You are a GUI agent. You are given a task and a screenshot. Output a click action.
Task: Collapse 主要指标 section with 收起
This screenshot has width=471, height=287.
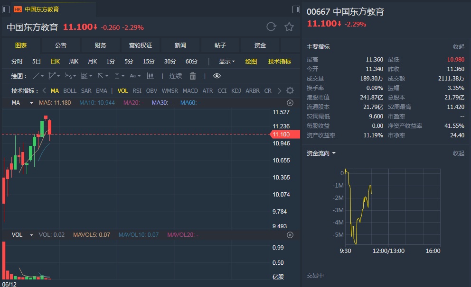coord(459,47)
